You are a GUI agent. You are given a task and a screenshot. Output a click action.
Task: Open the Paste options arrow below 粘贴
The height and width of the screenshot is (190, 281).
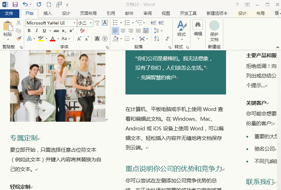click(x=8, y=40)
